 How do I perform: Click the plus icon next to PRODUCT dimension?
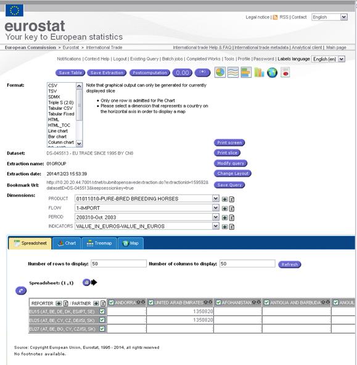(x=224, y=199)
